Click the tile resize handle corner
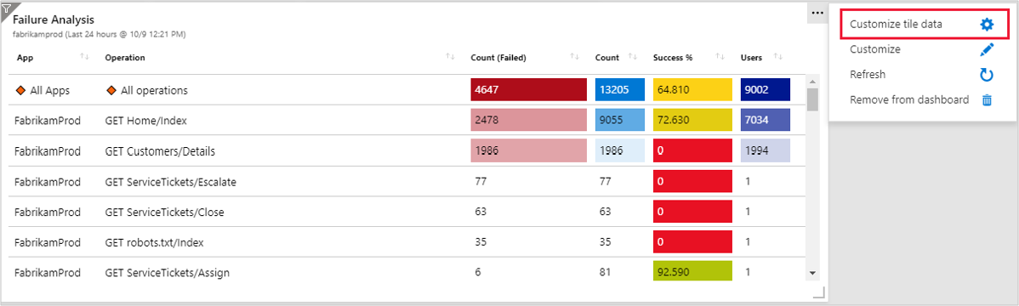The image size is (1019, 306). [819, 292]
